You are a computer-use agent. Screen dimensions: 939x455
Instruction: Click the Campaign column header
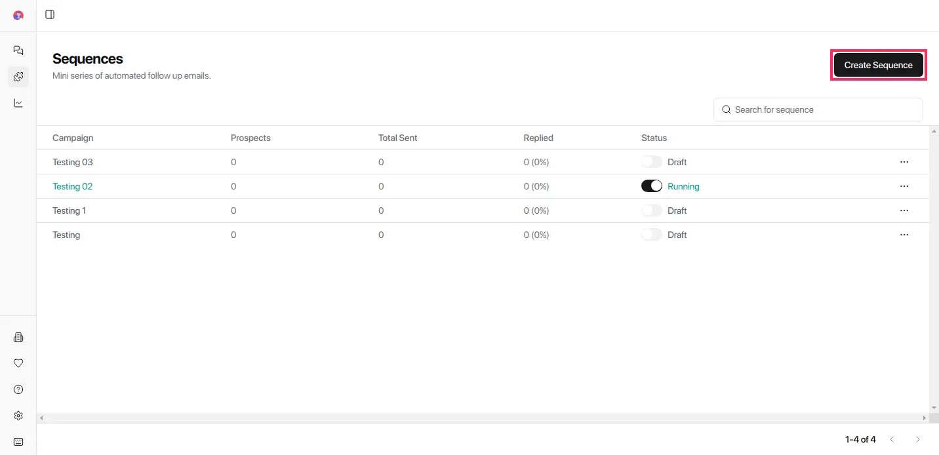pos(73,138)
